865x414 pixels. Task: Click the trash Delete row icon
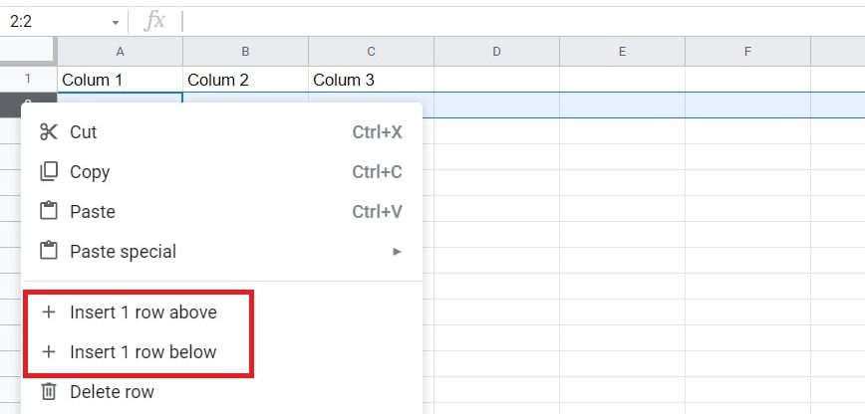click(48, 392)
